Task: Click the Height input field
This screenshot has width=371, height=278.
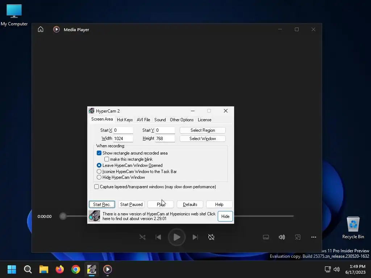Action: pyautogui.click(x=165, y=139)
